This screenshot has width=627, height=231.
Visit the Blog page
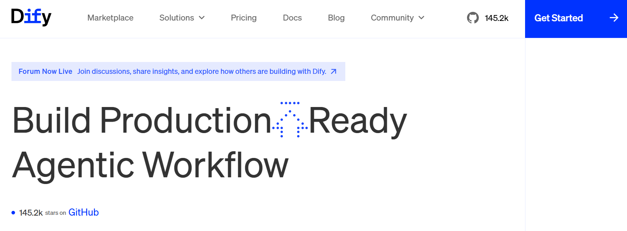[336, 18]
